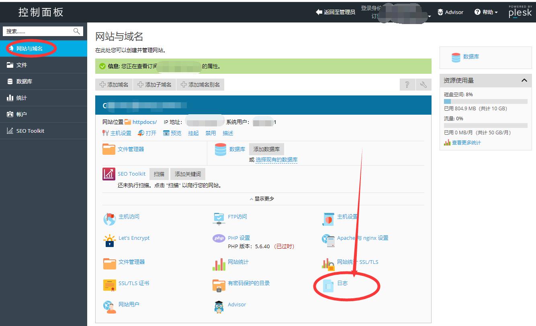Collapse the tools with 显示更少
Image resolution: width=536 pixels, height=326 pixels.
(262, 198)
